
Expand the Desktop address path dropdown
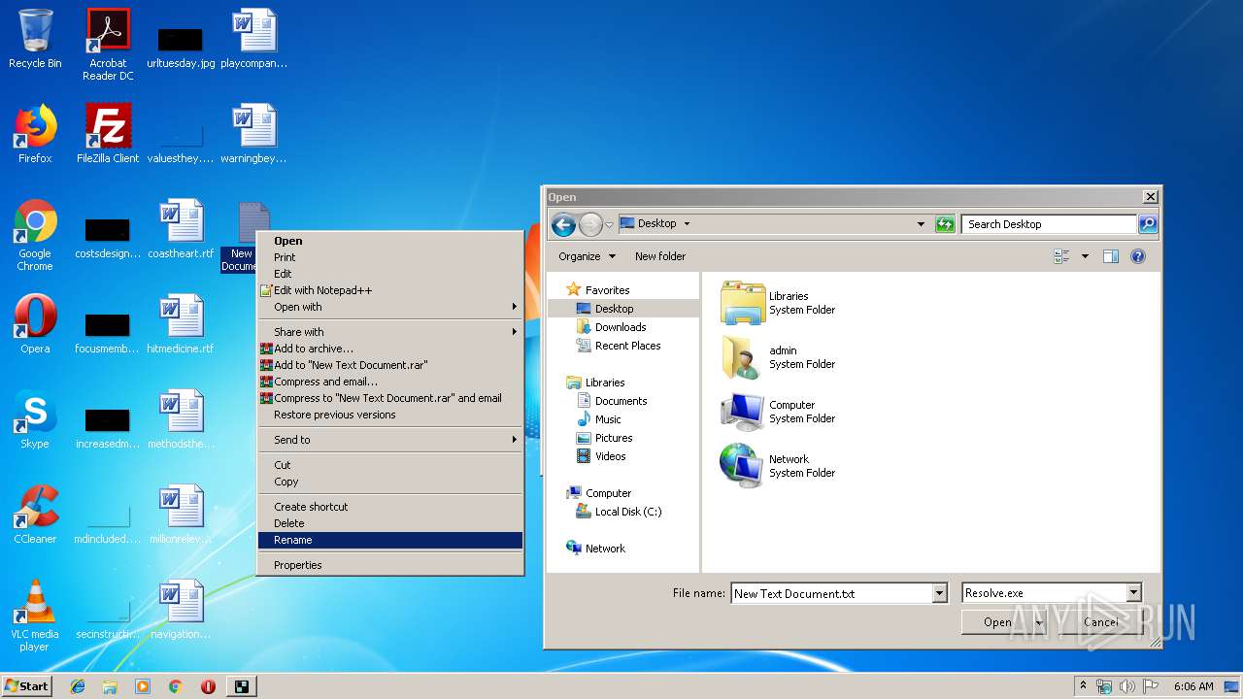pyautogui.click(x=687, y=224)
